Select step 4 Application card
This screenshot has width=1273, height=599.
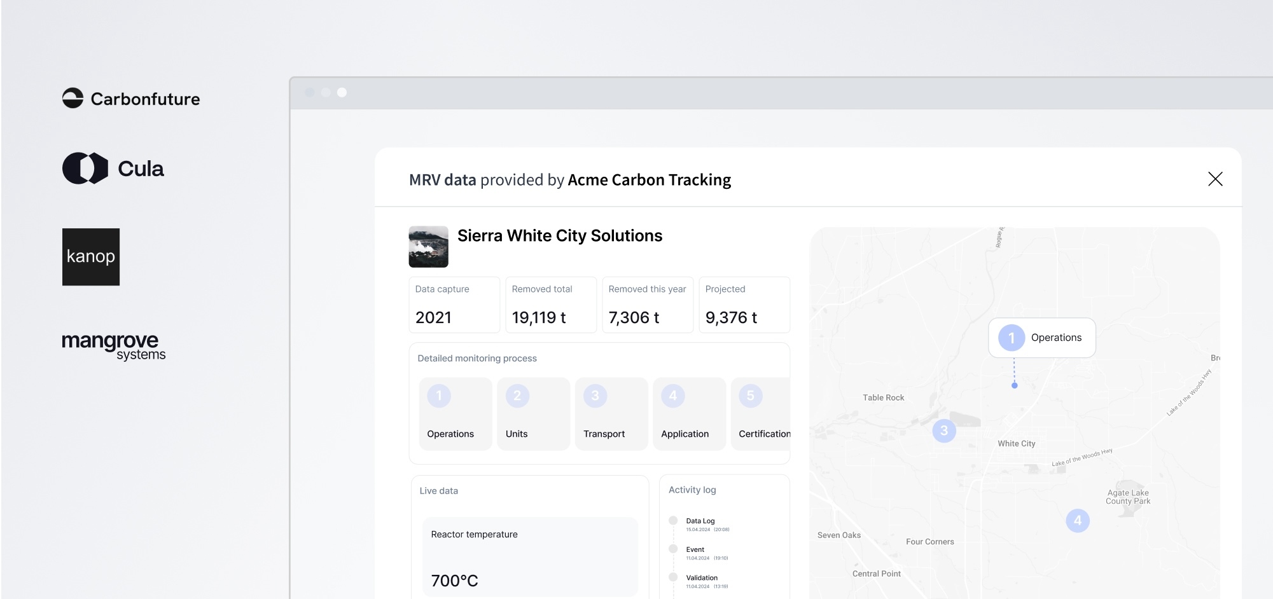[x=689, y=414]
